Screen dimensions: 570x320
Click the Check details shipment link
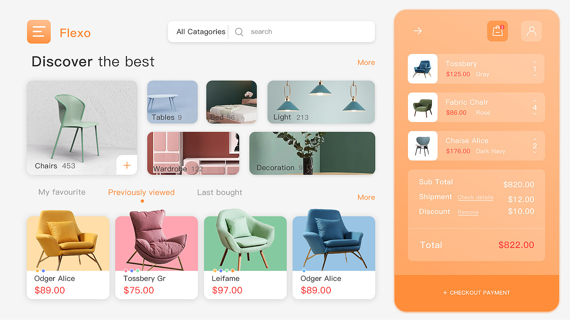click(x=475, y=197)
